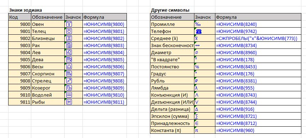The height and width of the screenshot is (138, 306).
Task: Click the degree symbol cell
Action: pos(205,74)
